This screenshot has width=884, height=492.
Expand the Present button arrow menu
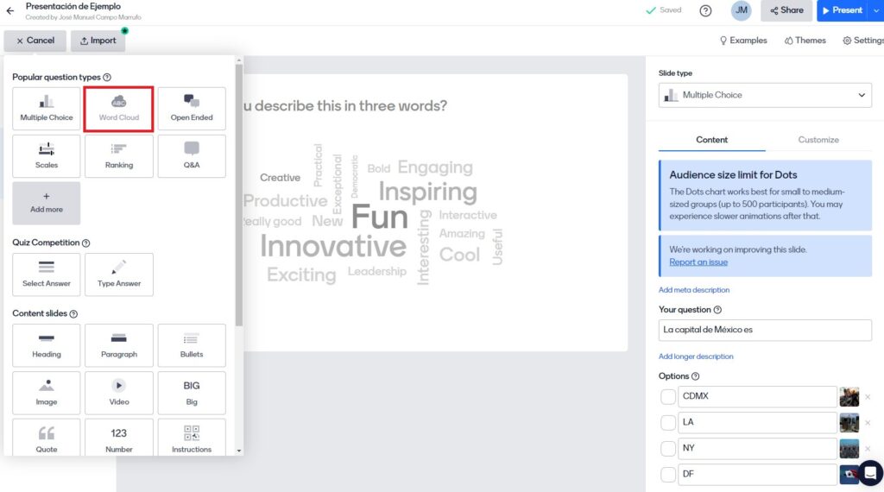click(x=877, y=10)
